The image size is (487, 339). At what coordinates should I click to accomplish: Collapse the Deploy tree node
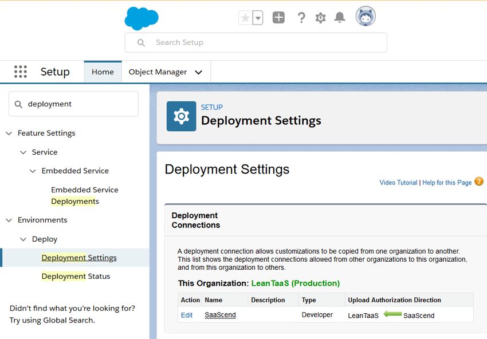(23, 239)
